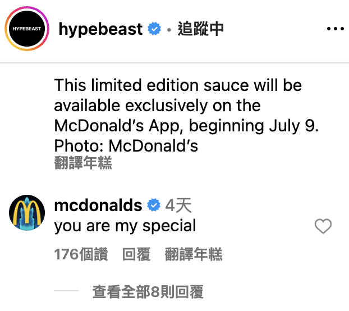Click the mcdonalds avatar image
Image resolution: width=349 pixels, height=311 pixels.
(x=27, y=213)
